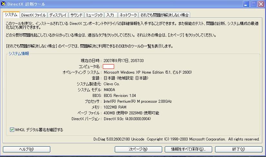Viewport: 266px width, 157px height.
Task: Click the DirectX logo icon in title bar
Action: [x=3, y=4]
